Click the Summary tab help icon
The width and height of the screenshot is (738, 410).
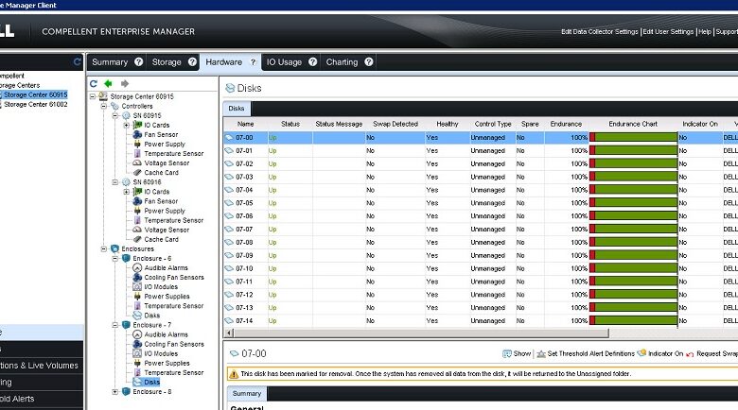(138, 61)
